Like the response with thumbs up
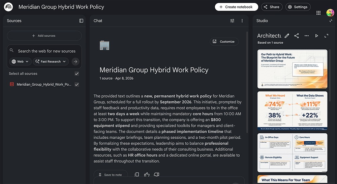 tap(147, 175)
